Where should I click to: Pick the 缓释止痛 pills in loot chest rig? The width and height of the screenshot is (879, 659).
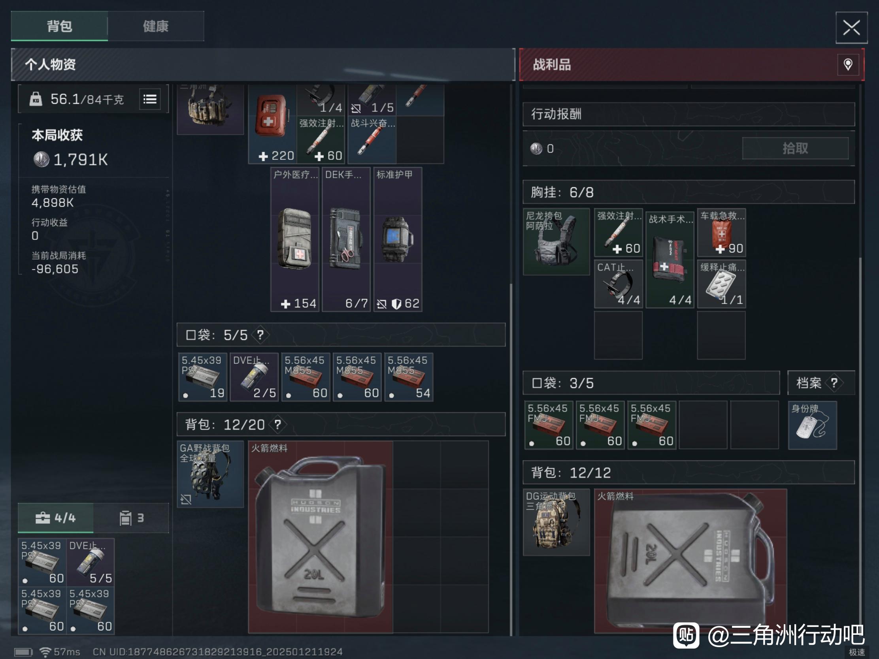pos(721,284)
